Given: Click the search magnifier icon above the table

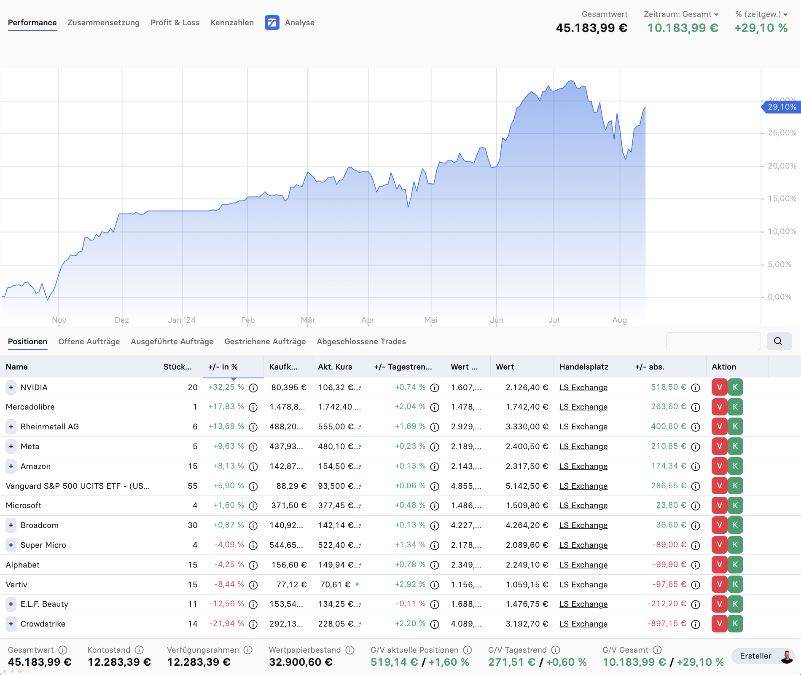Looking at the screenshot, I should 779,341.
